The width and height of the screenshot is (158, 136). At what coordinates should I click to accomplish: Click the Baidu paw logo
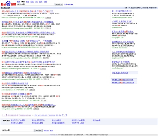point(9,3)
